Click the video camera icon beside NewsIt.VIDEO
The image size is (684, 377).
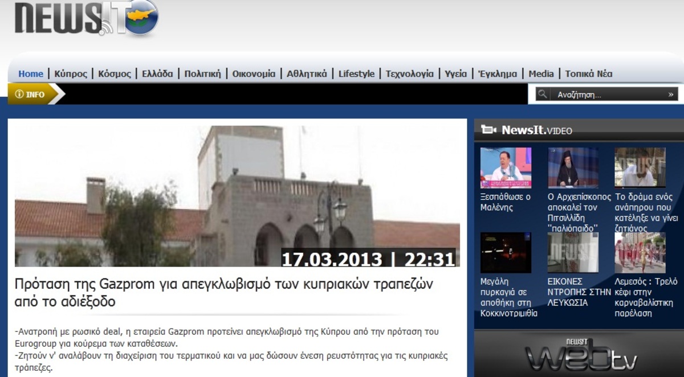[x=488, y=130]
